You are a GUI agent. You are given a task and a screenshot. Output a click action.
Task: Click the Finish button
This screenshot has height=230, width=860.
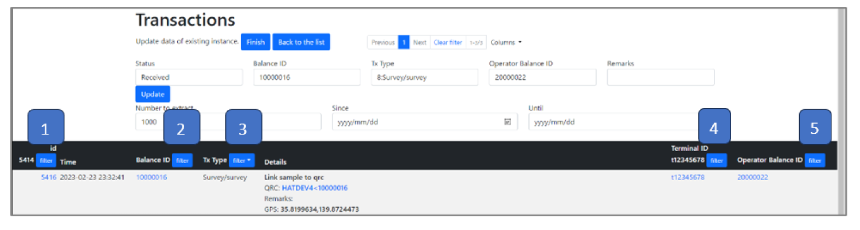(x=256, y=42)
